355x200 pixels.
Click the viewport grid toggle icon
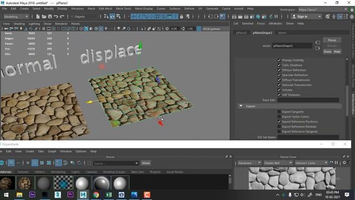[43, 29]
